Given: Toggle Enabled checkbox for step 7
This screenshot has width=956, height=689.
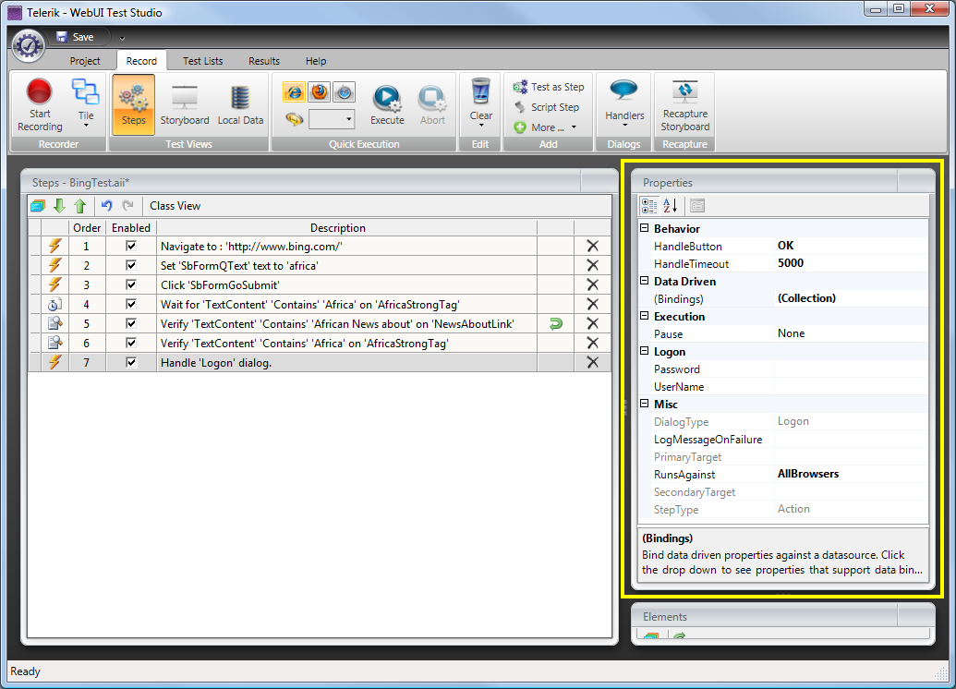Looking at the screenshot, I should (131, 362).
